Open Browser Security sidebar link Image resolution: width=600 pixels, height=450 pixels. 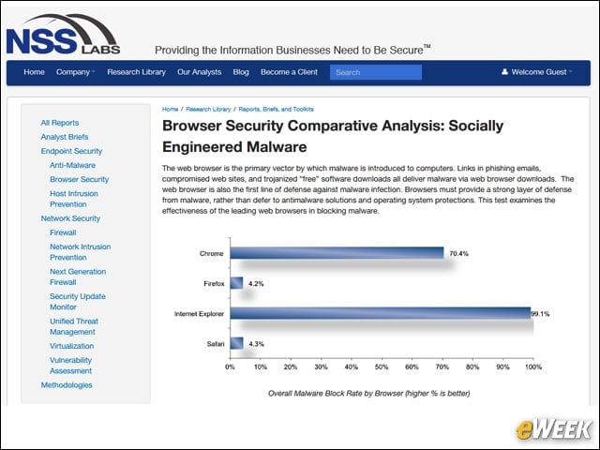[x=79, y=179]
